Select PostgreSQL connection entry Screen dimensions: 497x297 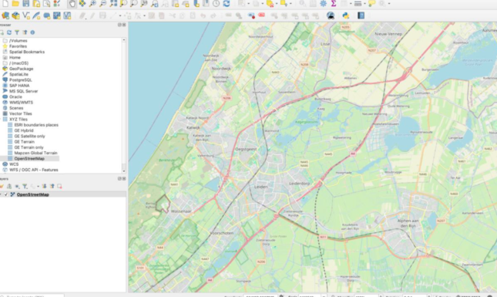click(x=20, y=80)
